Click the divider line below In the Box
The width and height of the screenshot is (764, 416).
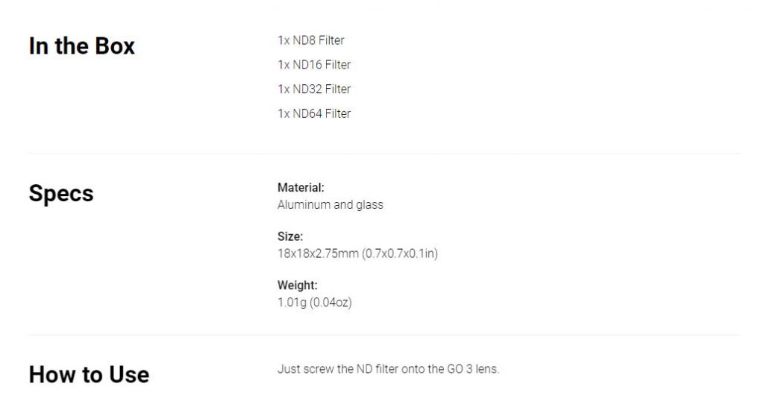pos(384,154)
